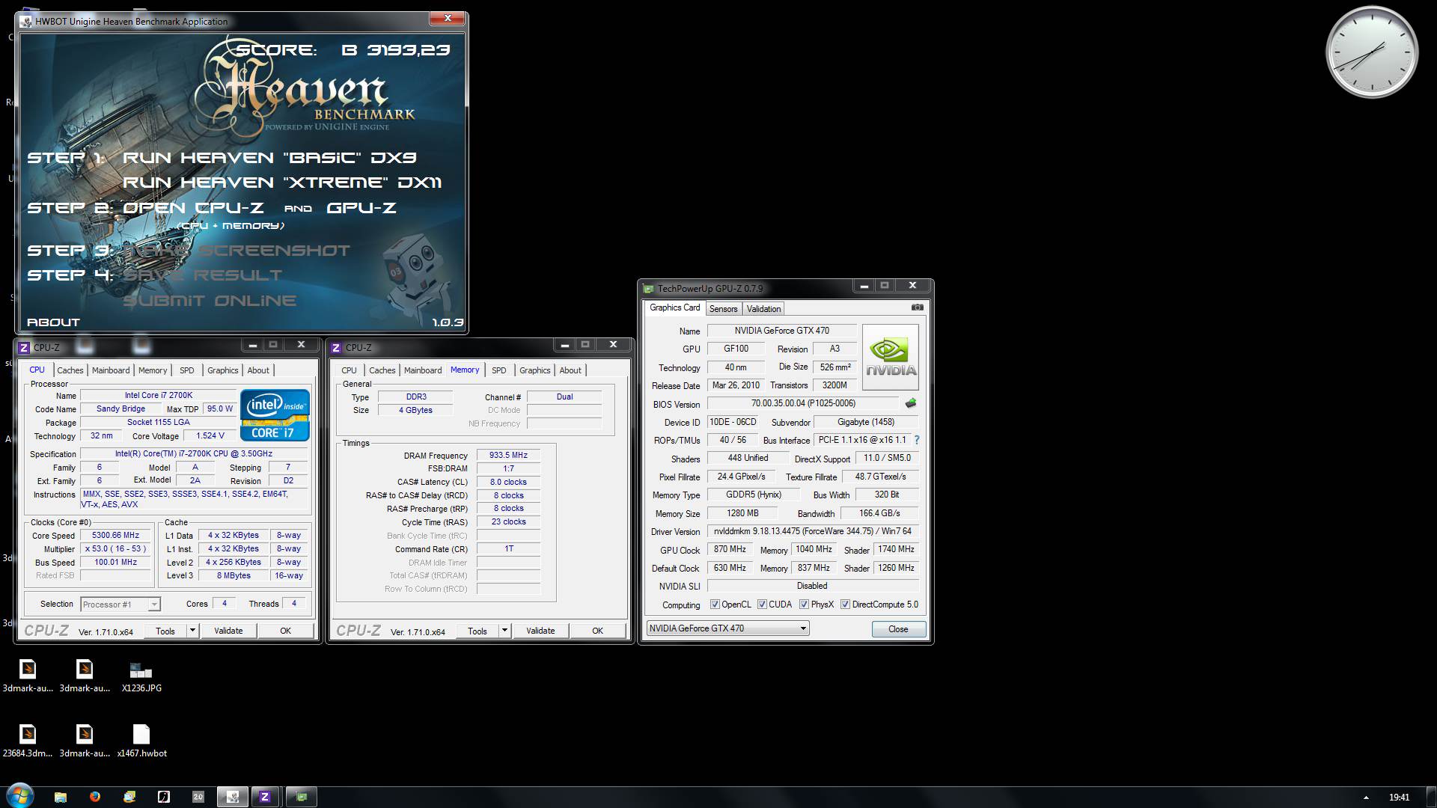Toggle the PhysX checkbox in GPU-Z
This screenshot has height=808, width=1437.
point(804,605)
